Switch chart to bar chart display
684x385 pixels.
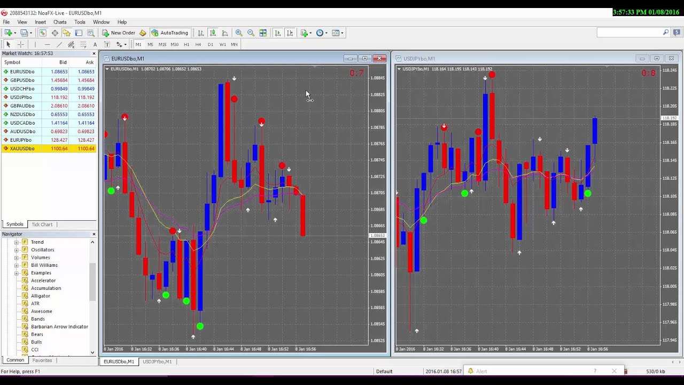[201, 33]
